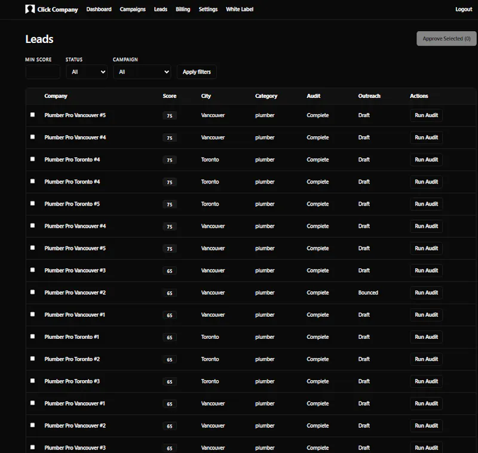Click the 75 score badge for Toronto #5

[x=170, y=204]
